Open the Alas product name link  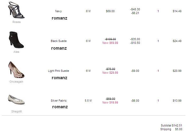tap(16, 52)
